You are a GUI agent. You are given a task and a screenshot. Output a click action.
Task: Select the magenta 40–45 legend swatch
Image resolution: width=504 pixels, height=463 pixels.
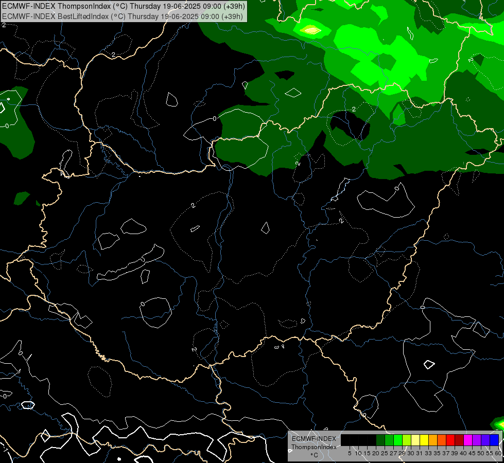(468, 440)
